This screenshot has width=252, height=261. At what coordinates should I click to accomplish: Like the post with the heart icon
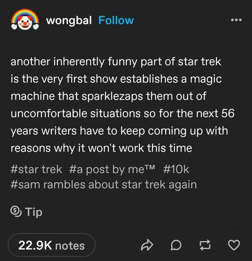coord(234,245)
